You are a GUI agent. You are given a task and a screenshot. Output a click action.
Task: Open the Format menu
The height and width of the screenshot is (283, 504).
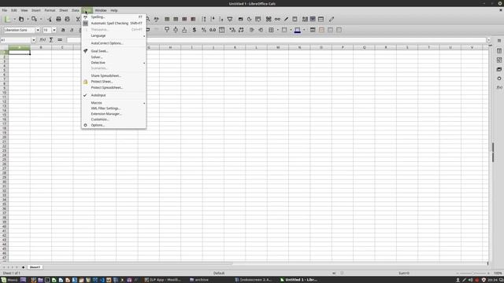(50, 10)
